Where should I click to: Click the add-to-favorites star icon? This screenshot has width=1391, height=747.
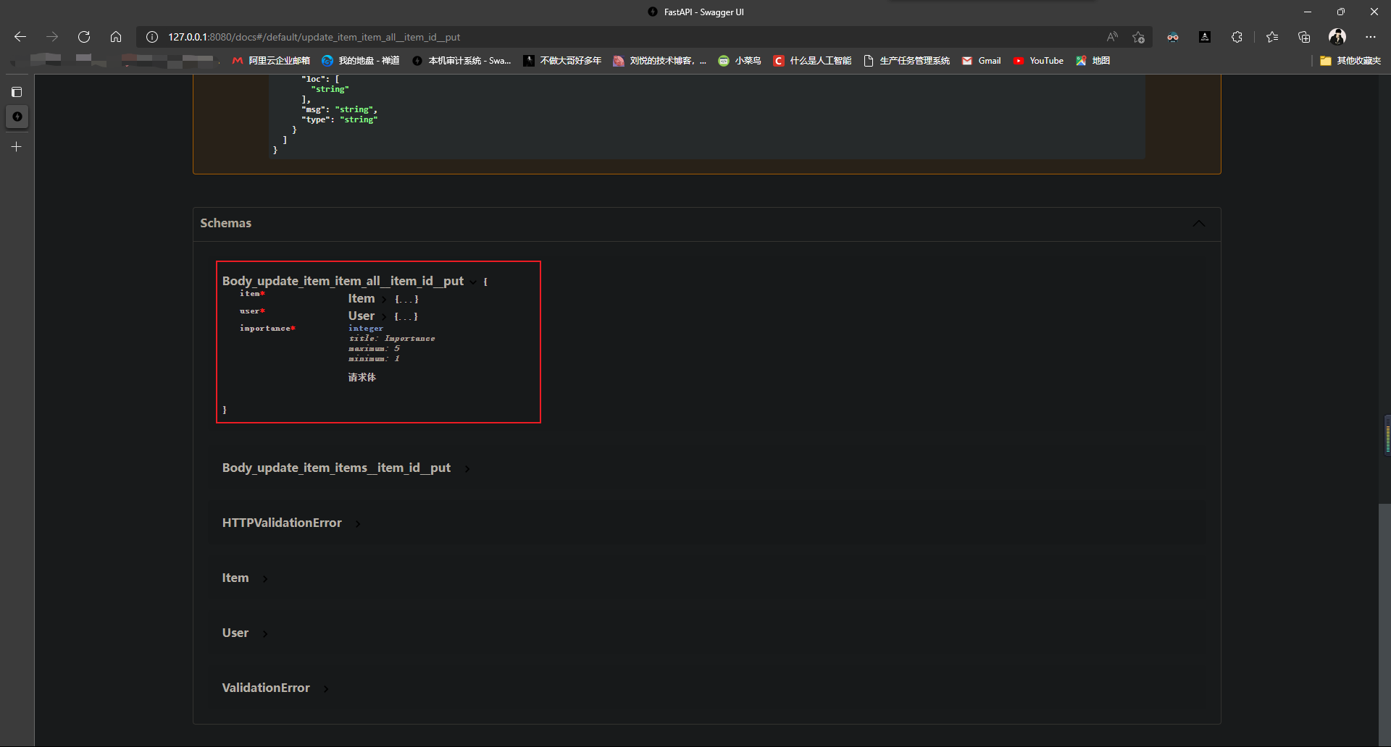pos(1139,37)
